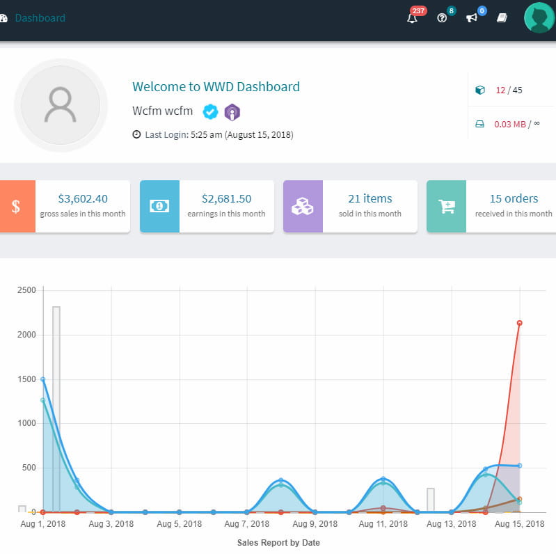Click the Dashboard link in header
This screenshot has height=554, width=556.
click(40, 17)
